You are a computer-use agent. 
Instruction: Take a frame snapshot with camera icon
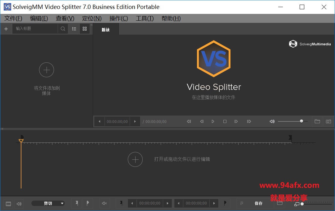point(328,121)
